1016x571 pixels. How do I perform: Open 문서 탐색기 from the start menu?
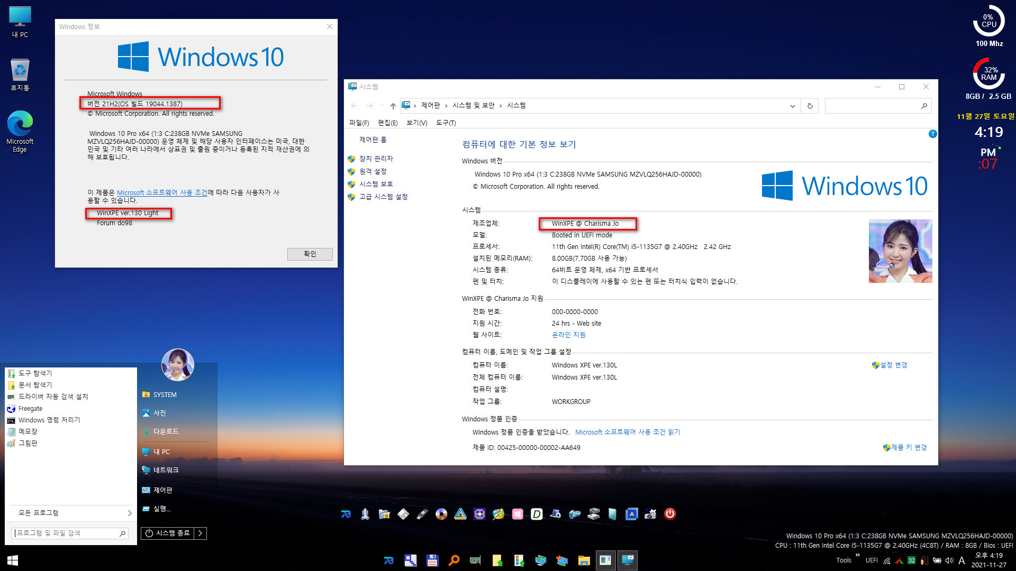[35, 385]
